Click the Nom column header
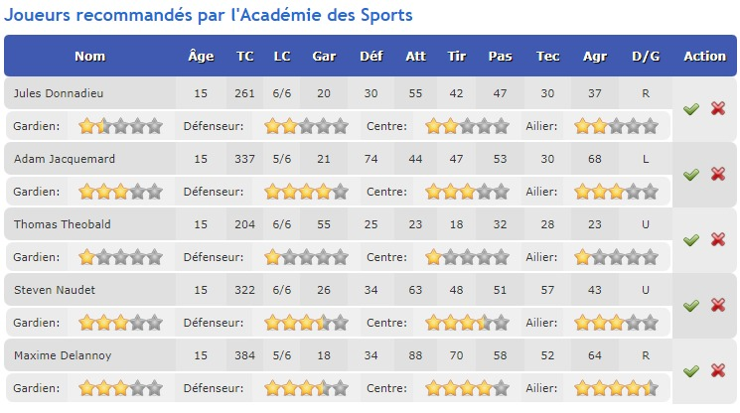740x413 pixels. point(90,57)
